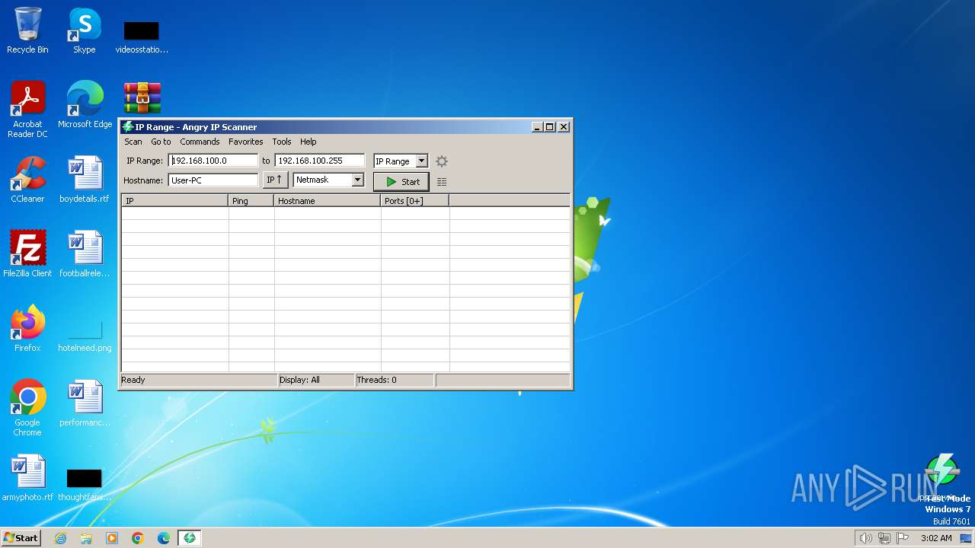
Task: Maximize the Angry IP Scanner window
Action: click(x=550, y=127)
